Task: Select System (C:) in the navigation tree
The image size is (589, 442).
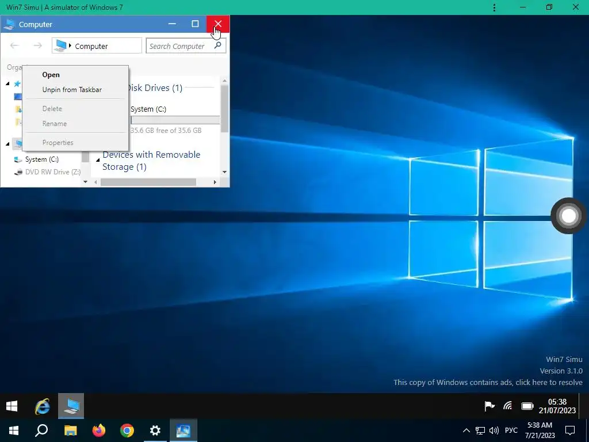Action: coord(41,159)
